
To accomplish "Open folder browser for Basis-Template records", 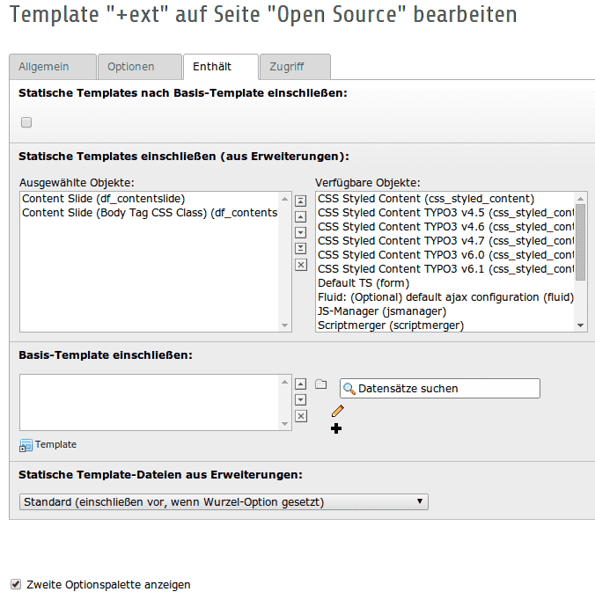I will (x=321, y=384).
